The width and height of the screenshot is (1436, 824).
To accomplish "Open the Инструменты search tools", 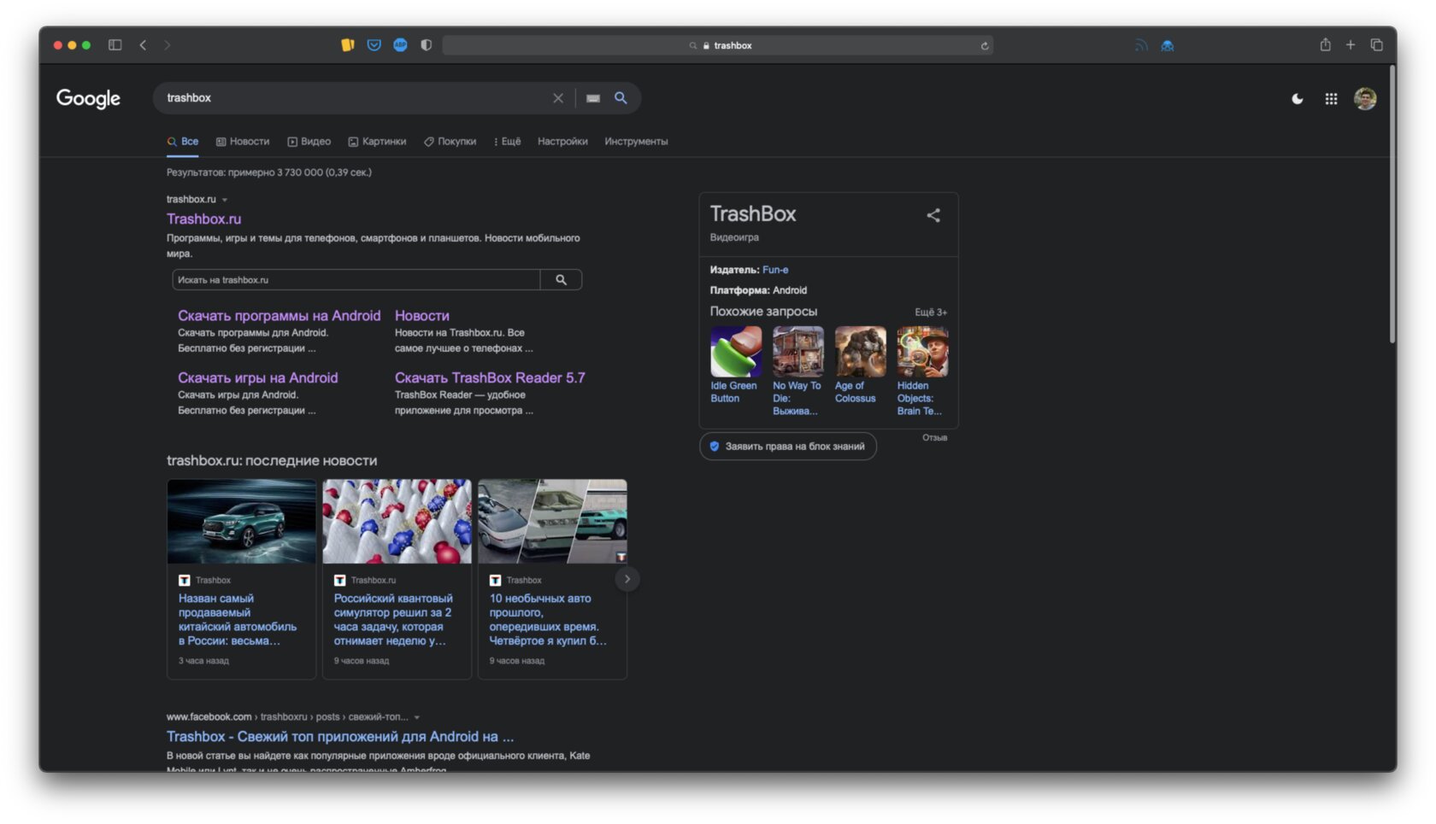I will coord(636,142).
